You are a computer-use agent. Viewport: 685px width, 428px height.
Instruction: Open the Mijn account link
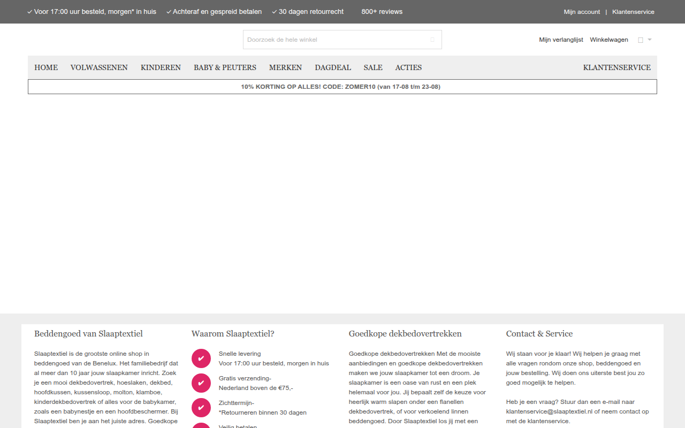[582, 12]
